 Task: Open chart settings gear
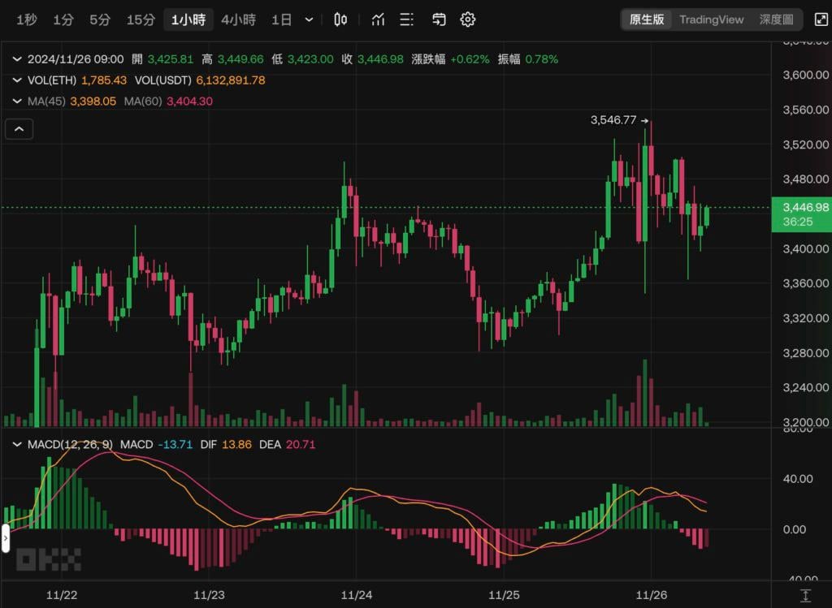467,19
